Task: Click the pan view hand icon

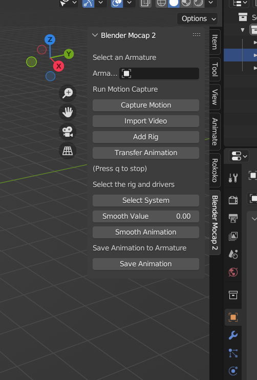Action: click(x=68, y=112)
